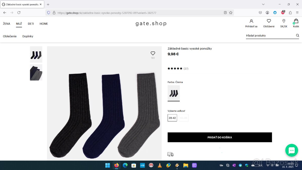Select the second socks thumbnail image
The height and width of the screenshot is (170, 302).
(36, 72)
